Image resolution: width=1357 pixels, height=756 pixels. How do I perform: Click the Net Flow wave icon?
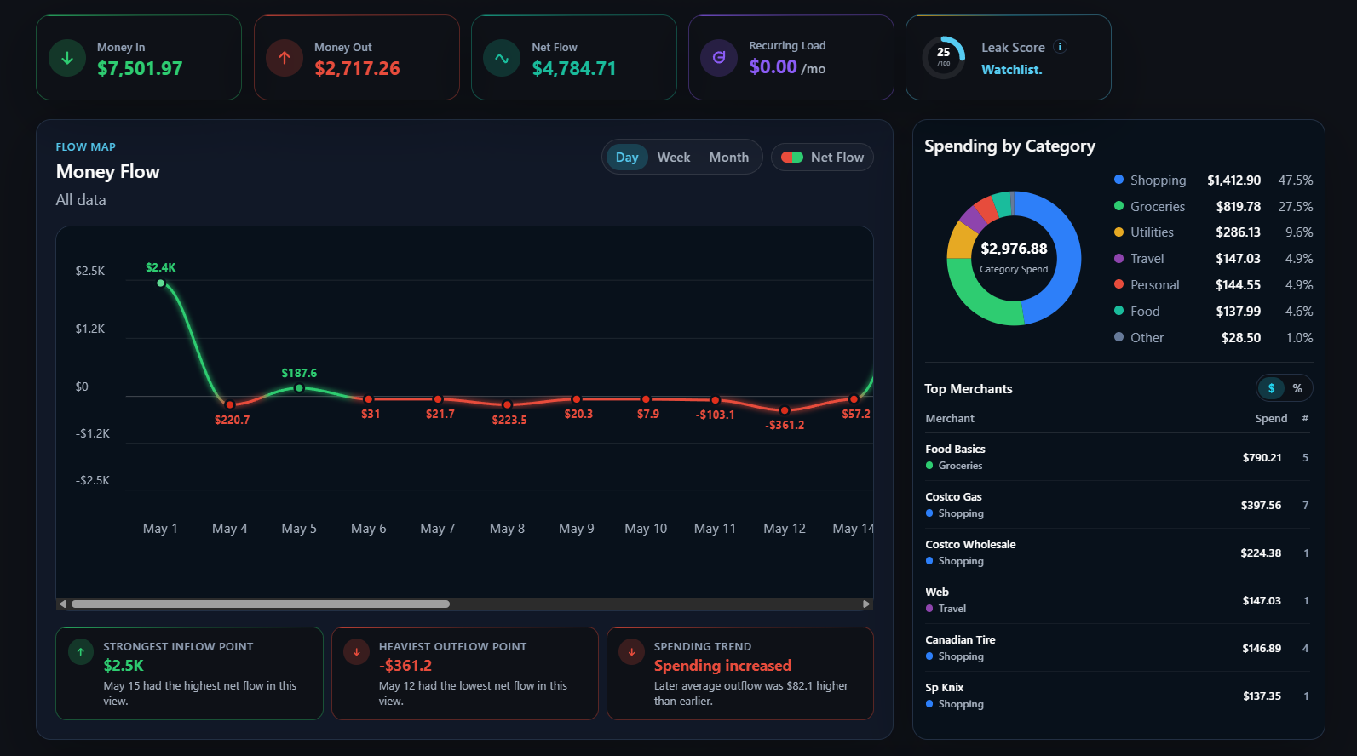502,58
